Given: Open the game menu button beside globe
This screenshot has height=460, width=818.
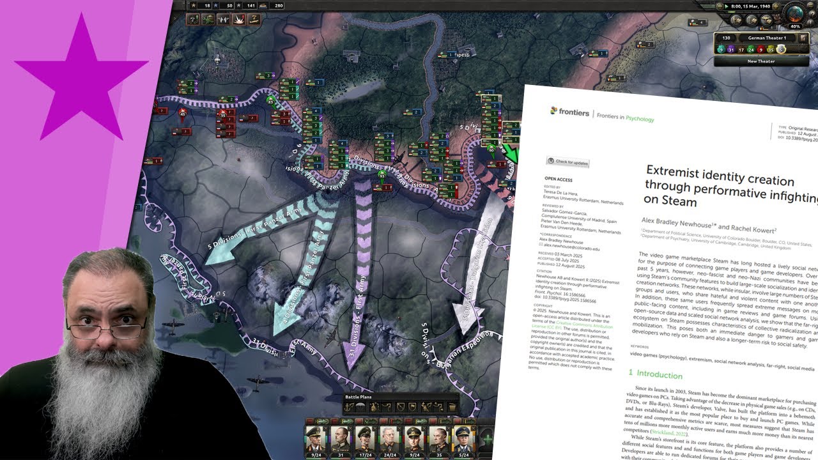Looking at the screenshot, I should pos(810,5).
